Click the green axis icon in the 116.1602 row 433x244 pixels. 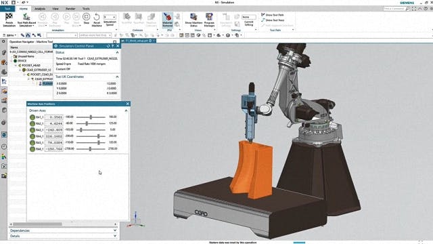pos(32,136)
